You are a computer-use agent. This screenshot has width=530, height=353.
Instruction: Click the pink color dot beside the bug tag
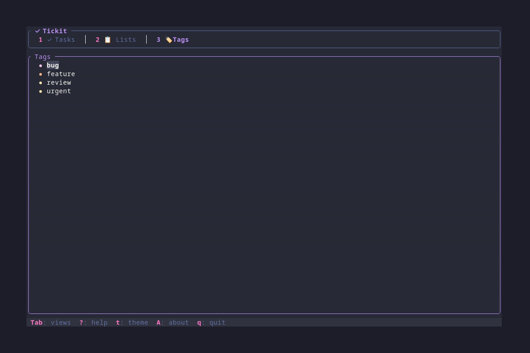[41, 65]
